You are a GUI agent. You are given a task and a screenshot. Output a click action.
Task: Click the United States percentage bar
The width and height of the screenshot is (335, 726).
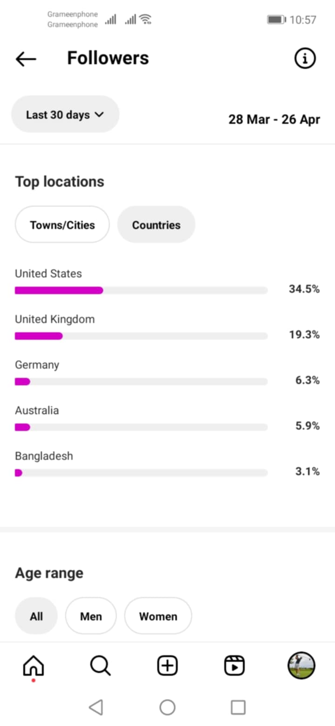[141, 290]
